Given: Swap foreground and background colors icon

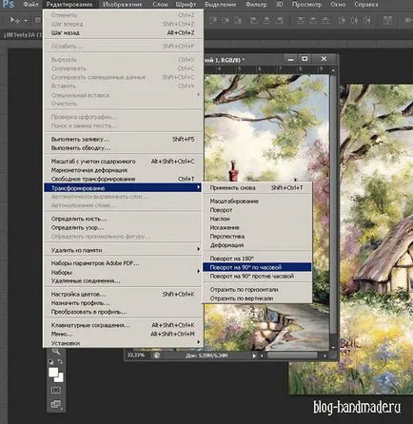Looking at the screenshot, I should [60, 361].
